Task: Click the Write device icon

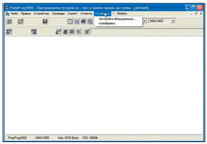Action: [34, 31]
